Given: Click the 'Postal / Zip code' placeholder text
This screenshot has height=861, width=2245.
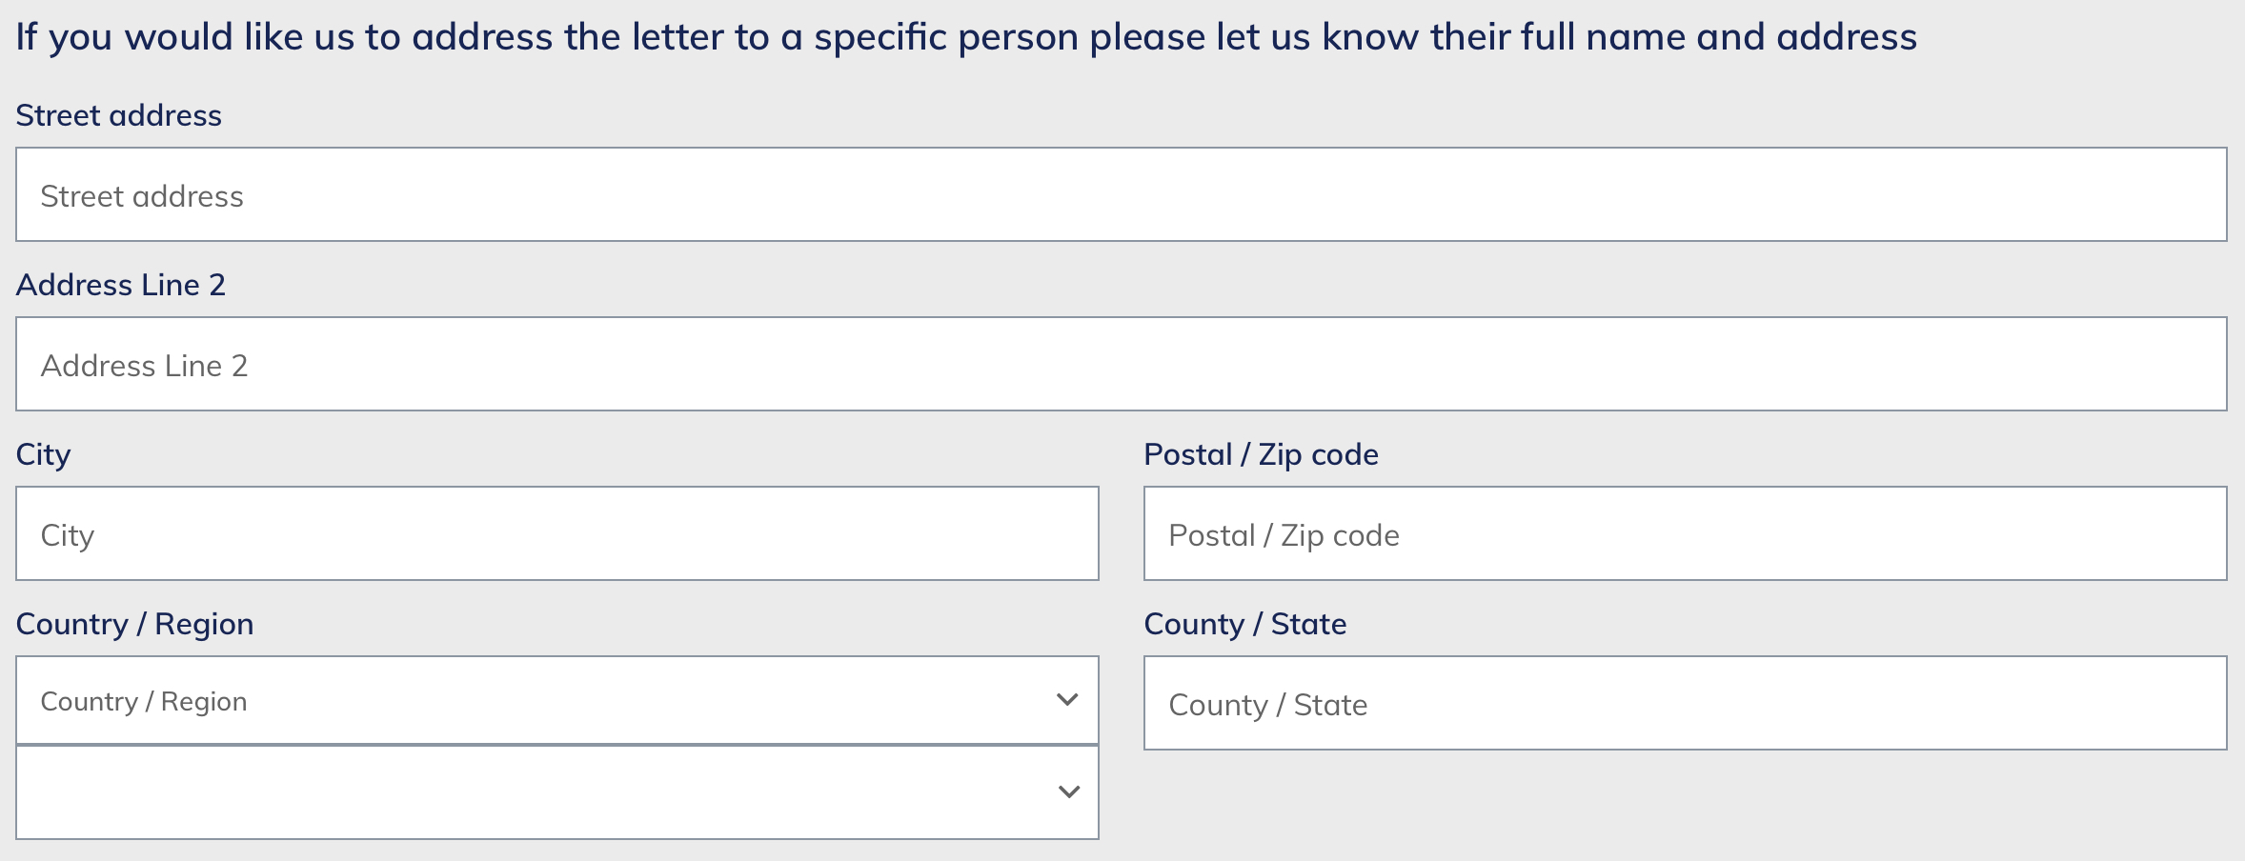Looking at the screenshot, I should [1284, 535].
